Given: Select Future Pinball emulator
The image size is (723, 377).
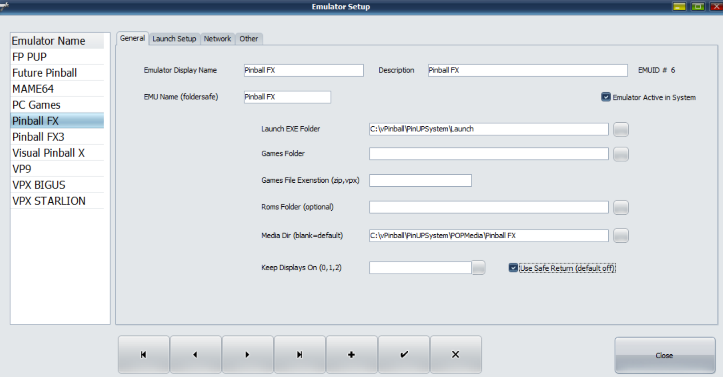Looking at the screenshot, I should click(x=57, y=73).
